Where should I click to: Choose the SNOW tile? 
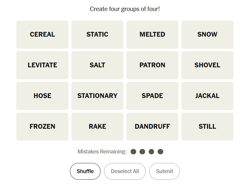(x=207, y=35)
